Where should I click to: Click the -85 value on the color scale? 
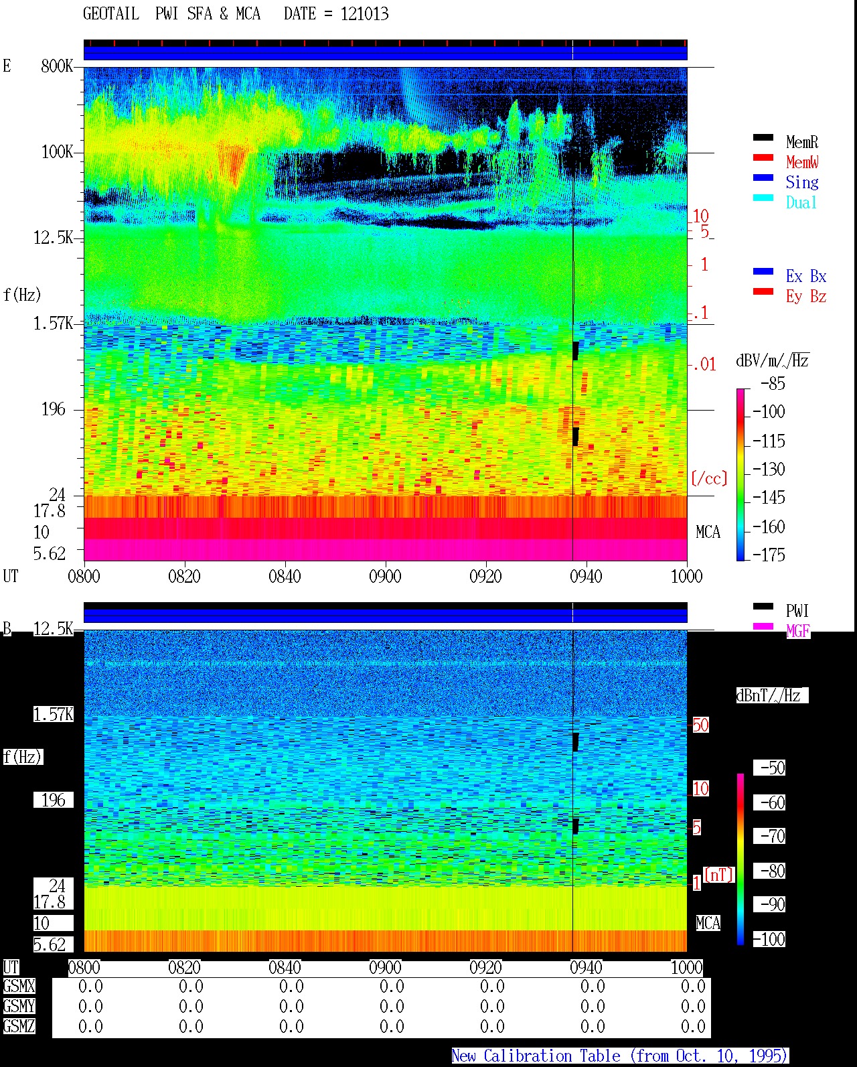(773, 384)
